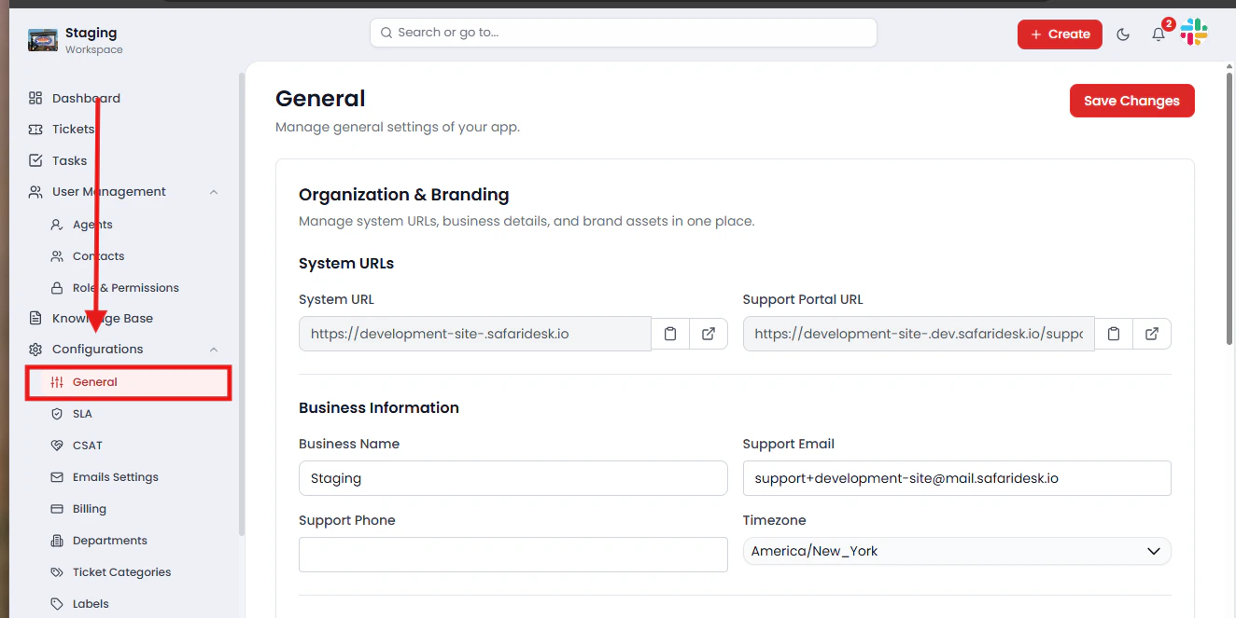Click the Create button
The width and height of the screenshot is (1236, 618).
coord(1060,34)
